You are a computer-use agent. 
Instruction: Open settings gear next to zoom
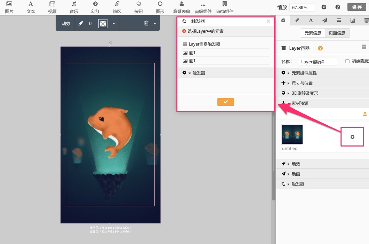(324, 7)
